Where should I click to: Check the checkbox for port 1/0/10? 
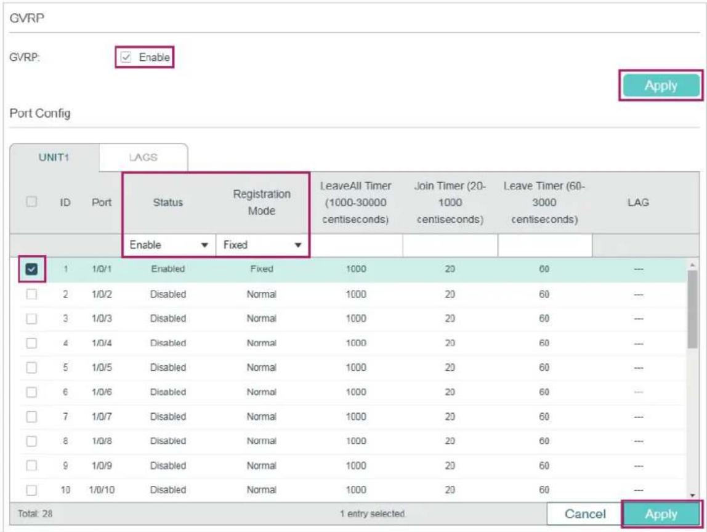coord(31,490)
